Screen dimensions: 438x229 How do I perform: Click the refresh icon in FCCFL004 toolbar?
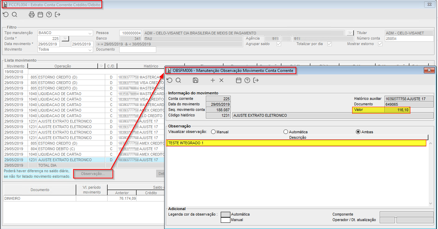(x=6, y=14)
